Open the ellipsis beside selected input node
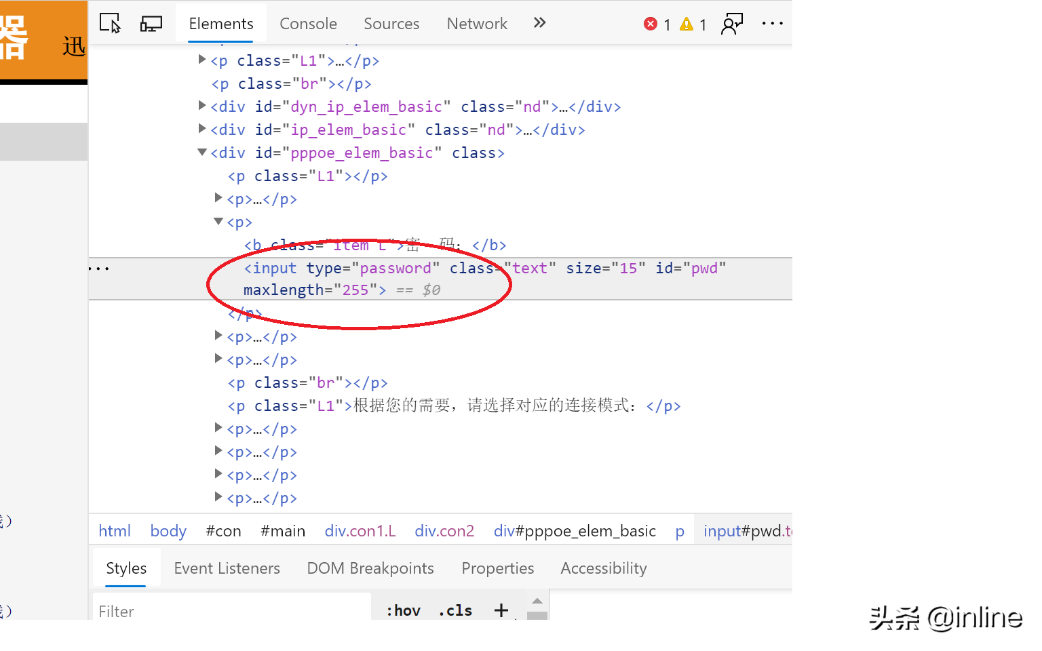Screen dimensions: 1042x651 pyautogui.click(x=99, y=269)
